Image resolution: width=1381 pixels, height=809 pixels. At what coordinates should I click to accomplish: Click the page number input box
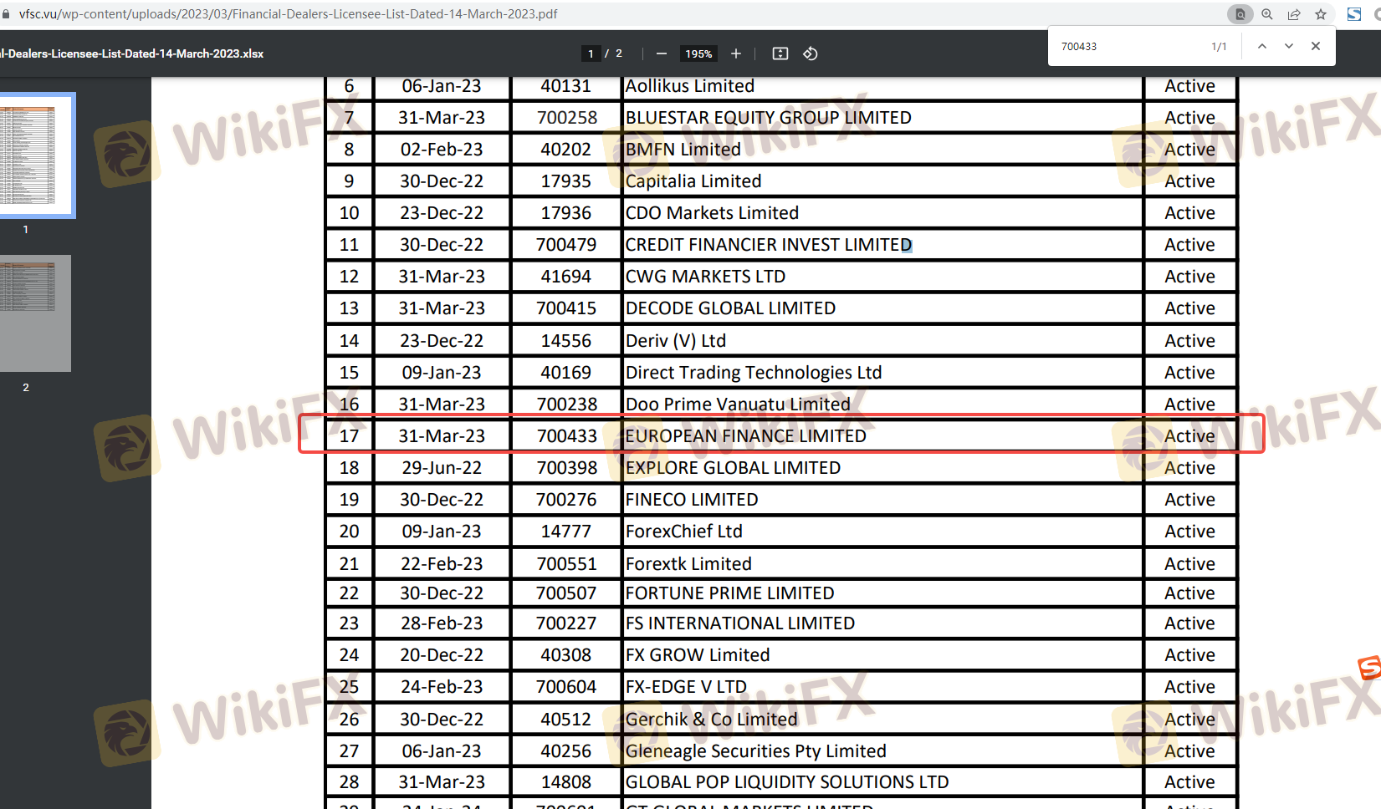[x=591, y=53]
